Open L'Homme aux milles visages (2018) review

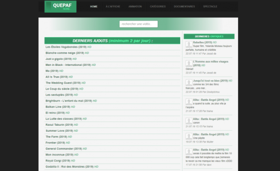[x=210, y=64]
